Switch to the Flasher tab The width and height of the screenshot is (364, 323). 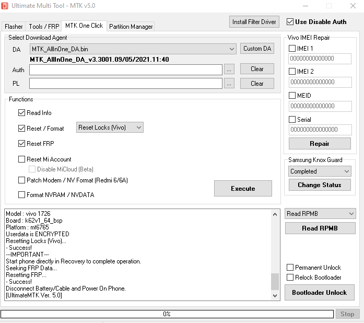point(14,27)
